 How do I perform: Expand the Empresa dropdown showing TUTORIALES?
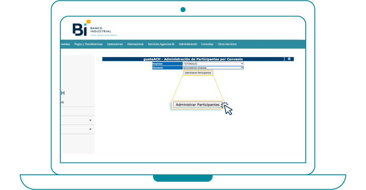pos(213,63)
